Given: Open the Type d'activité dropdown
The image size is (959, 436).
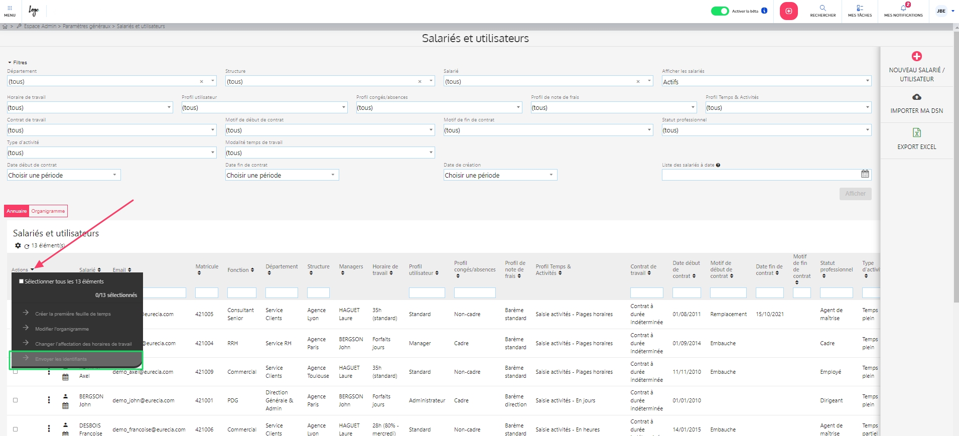Looking at the screenshot, I should tap(111, 153).
